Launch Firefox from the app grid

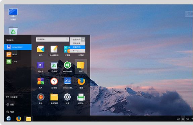(x=81, y=81)
